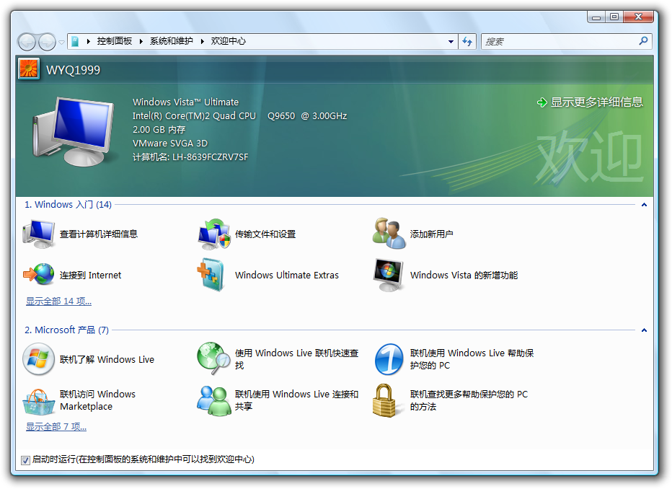
Task: Click the 计算机名 LH-8639FCZRV7SF text
Action: 190,157
